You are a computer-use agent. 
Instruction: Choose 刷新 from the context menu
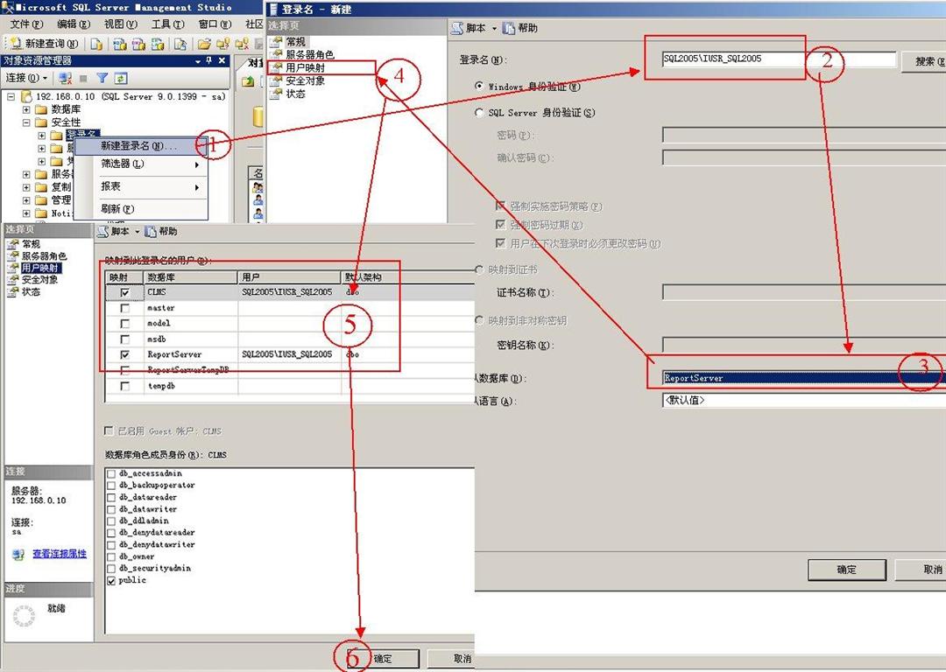[x=140, y=210]
